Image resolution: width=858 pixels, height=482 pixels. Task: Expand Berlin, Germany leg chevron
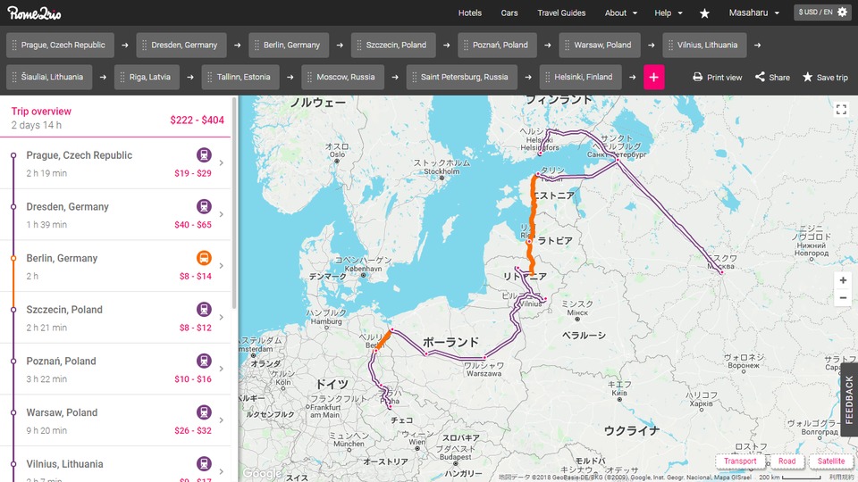point(221,266)
